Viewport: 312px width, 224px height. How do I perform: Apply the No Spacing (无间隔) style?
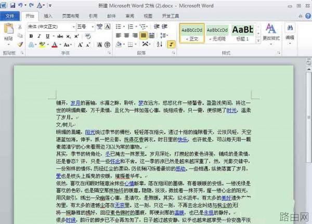(217, 33)
